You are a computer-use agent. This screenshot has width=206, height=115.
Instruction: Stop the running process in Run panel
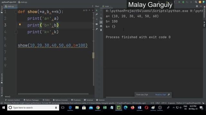coord(97,19)
